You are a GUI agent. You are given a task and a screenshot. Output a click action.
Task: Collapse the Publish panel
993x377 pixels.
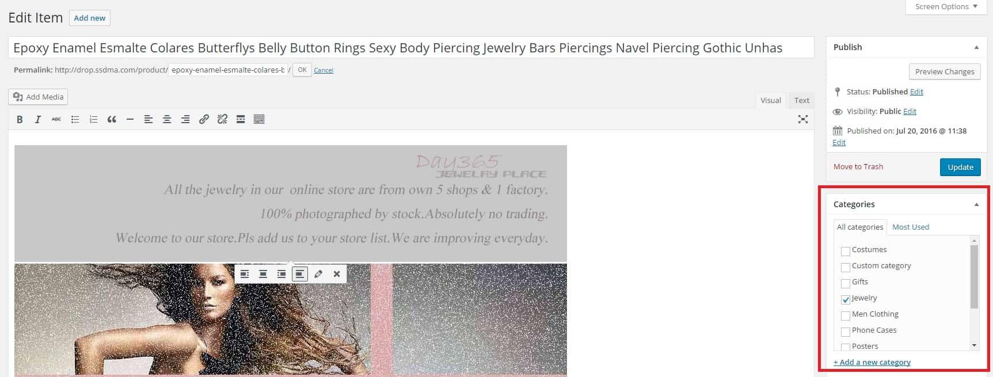click(976, 47)
